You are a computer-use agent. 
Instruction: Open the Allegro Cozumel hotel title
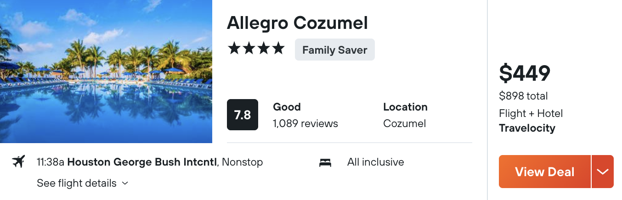tap(298, 23)
